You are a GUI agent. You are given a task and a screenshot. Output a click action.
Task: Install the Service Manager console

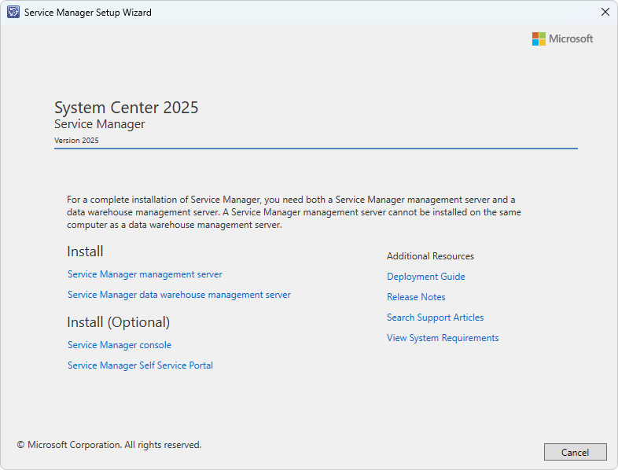[x=120, y=345]
